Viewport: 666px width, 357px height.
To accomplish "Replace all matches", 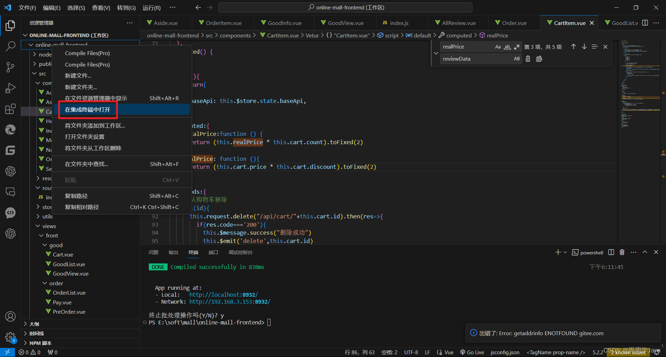I will tap(539, 59).
